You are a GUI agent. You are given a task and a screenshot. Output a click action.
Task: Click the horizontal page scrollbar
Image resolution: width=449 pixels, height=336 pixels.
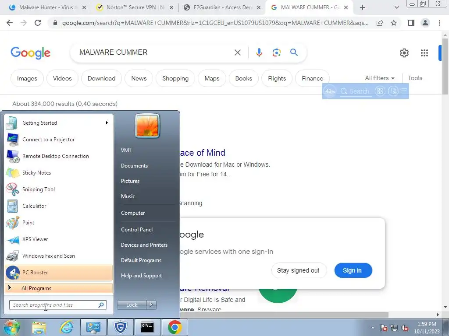point(284,315)
